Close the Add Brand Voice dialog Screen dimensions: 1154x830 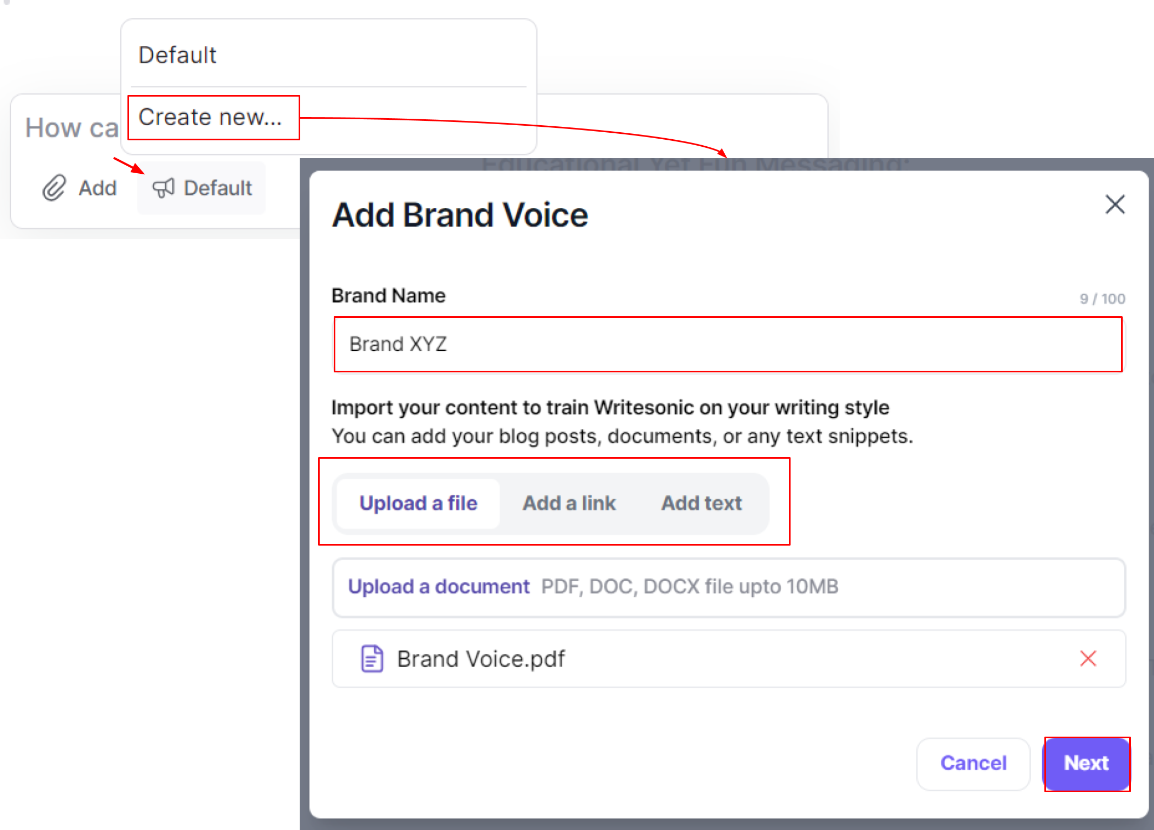coord(1115,205)
